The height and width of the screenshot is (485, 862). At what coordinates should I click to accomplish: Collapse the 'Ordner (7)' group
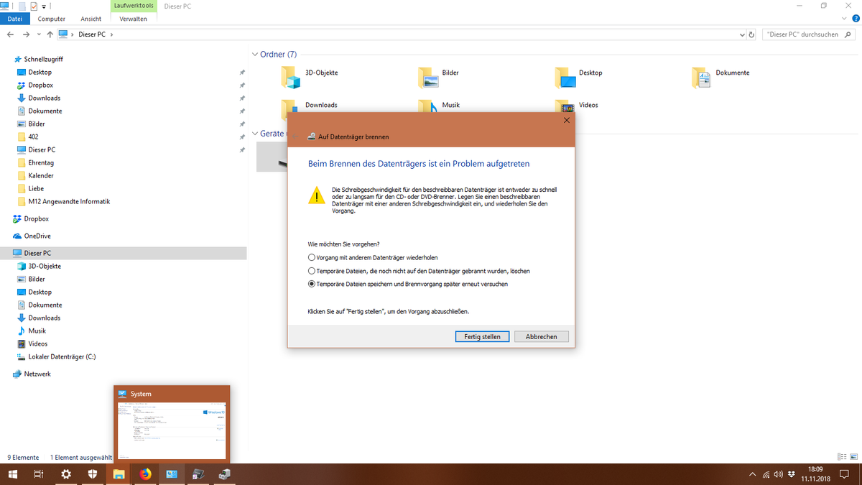[x=254, y=55]
